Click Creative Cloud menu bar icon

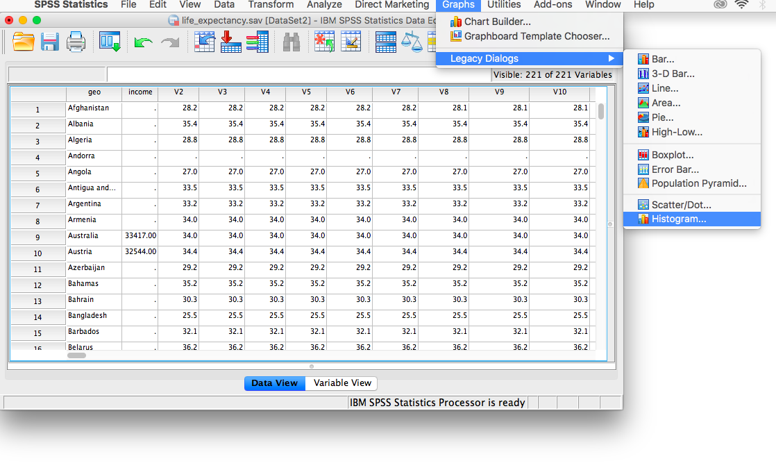pyautogui.click(x=720, y=5)
